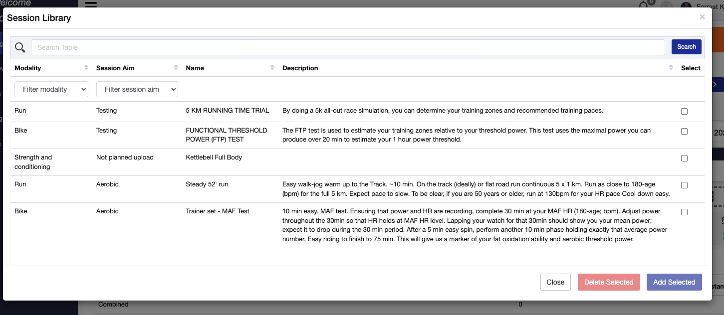Toggle checkbox for Trainer set - MAF Test

click(684, 212)
